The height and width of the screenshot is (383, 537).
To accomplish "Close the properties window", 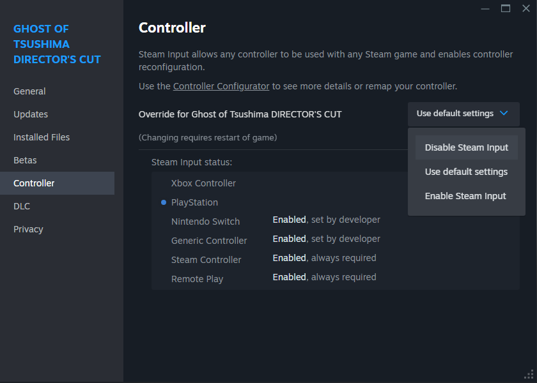I will tap(526, 8).
